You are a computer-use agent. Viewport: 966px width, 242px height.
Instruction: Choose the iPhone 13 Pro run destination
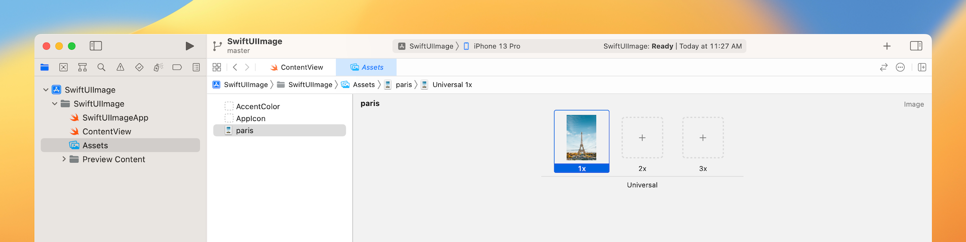pyautogui.click(x=492, y=46)
